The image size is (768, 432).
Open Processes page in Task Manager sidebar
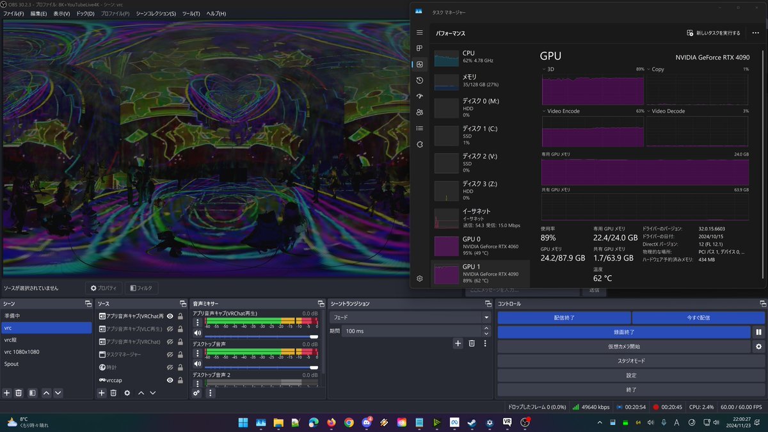click(420, 49)
